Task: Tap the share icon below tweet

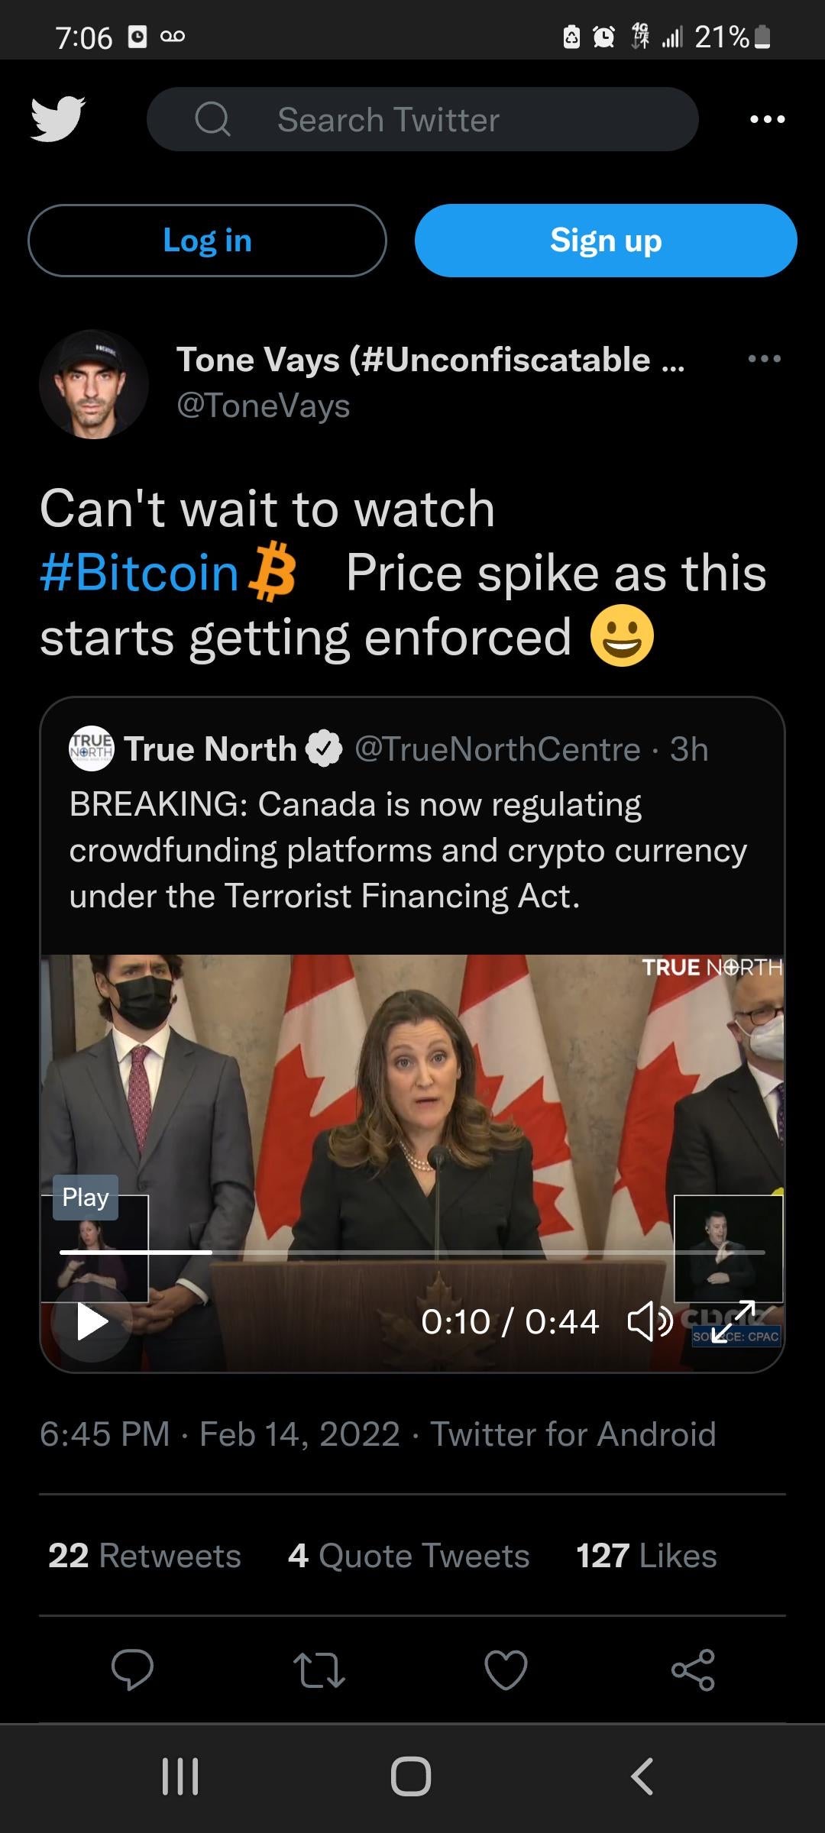Action: [x=693, y=1669]
